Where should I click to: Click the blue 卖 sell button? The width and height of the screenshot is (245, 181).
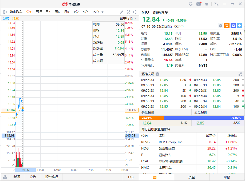(233, 26)
